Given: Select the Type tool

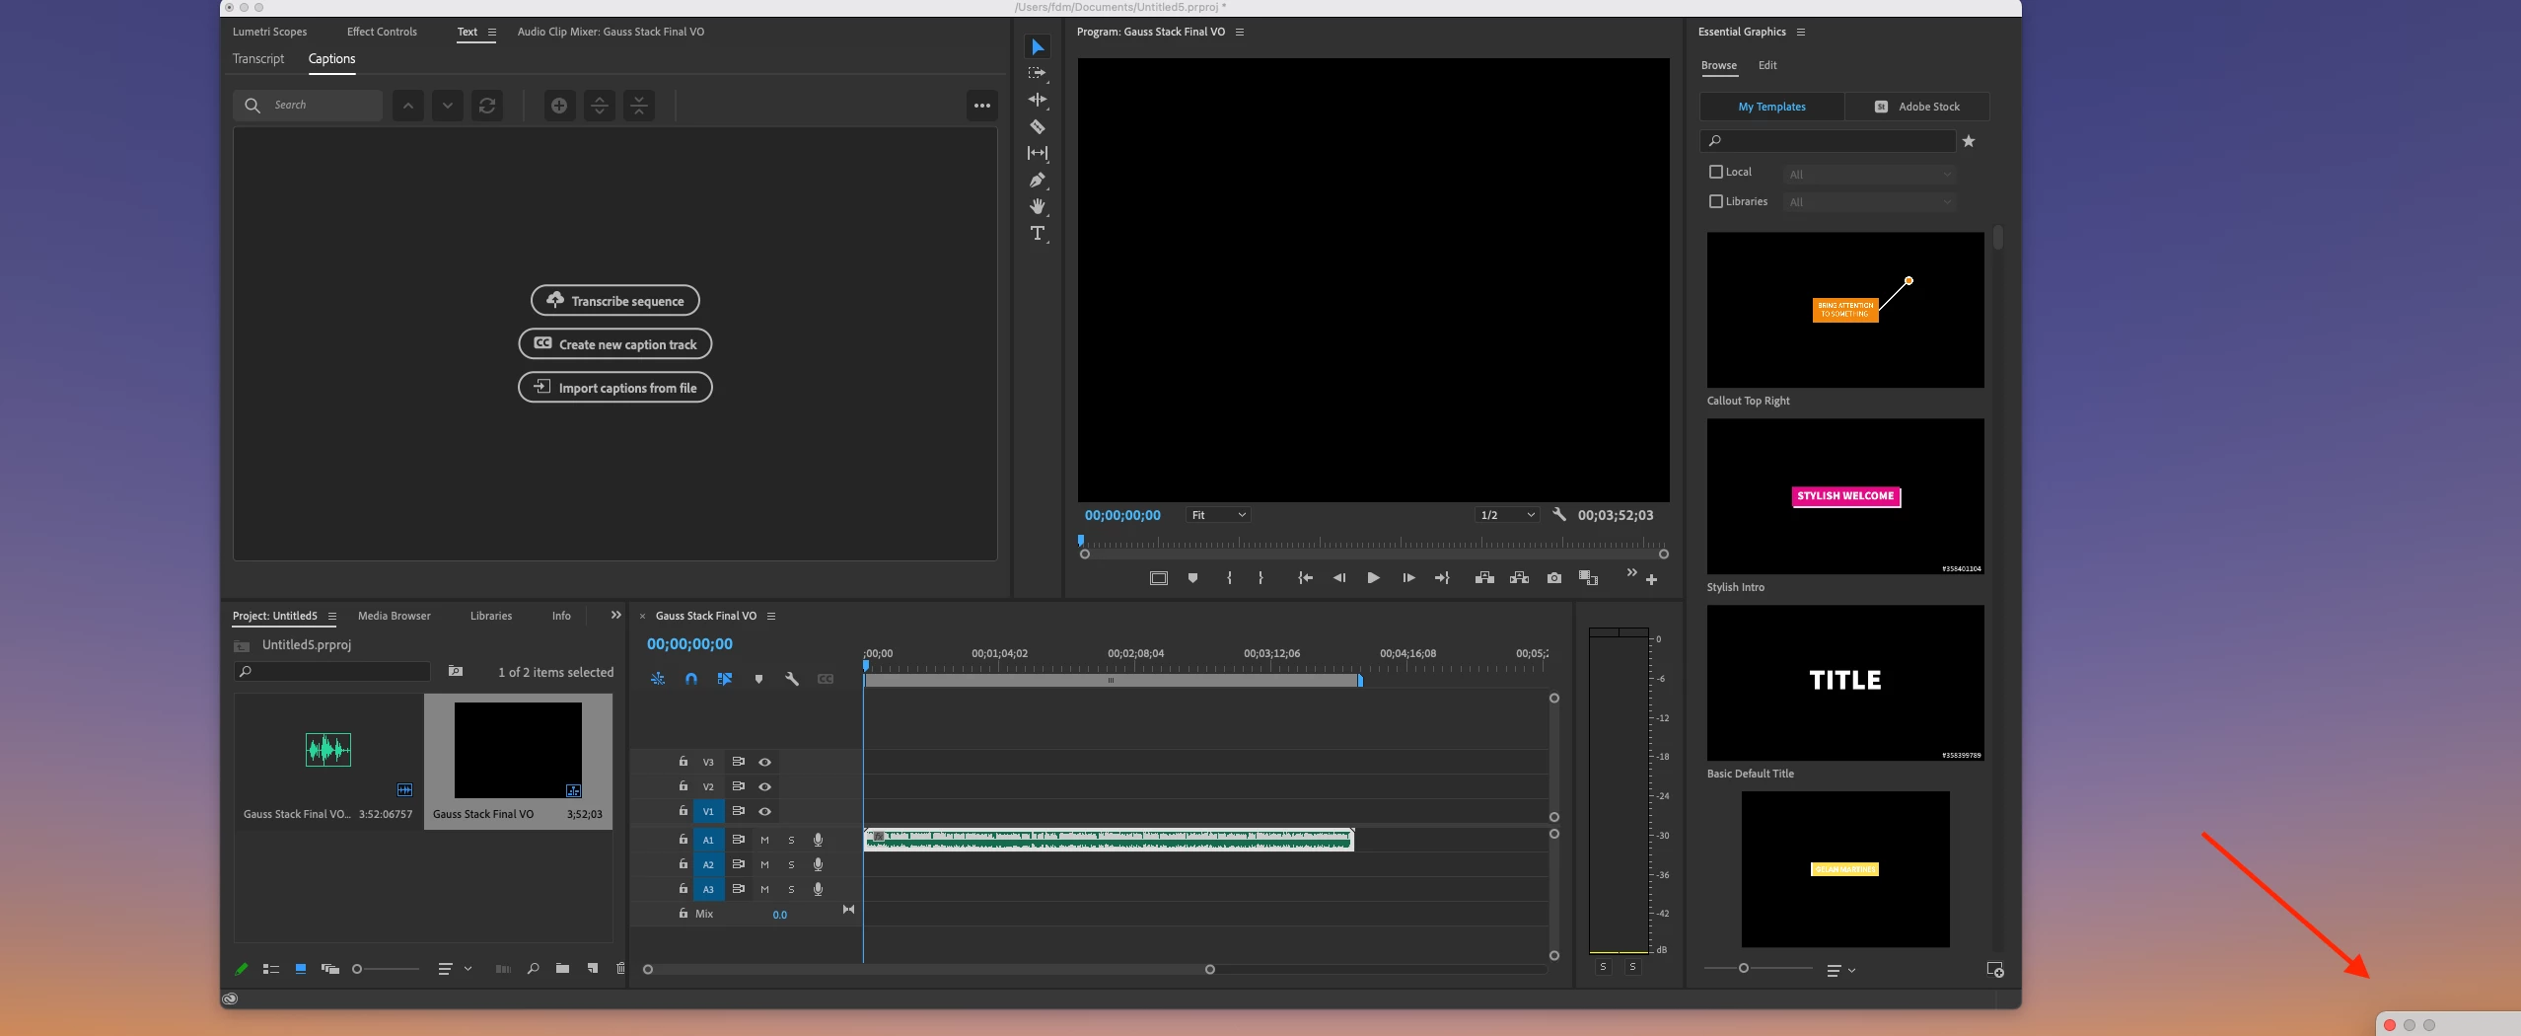Looking at the screenshot, I should 1038,234.
